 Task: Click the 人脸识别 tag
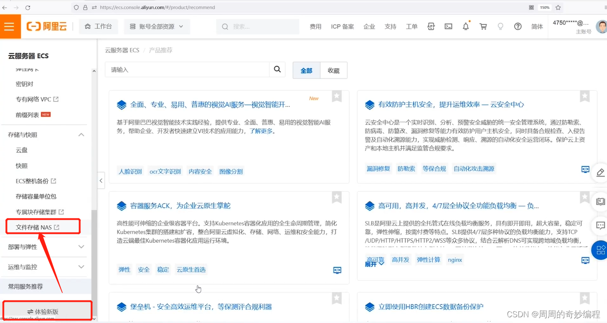(130, 171)
